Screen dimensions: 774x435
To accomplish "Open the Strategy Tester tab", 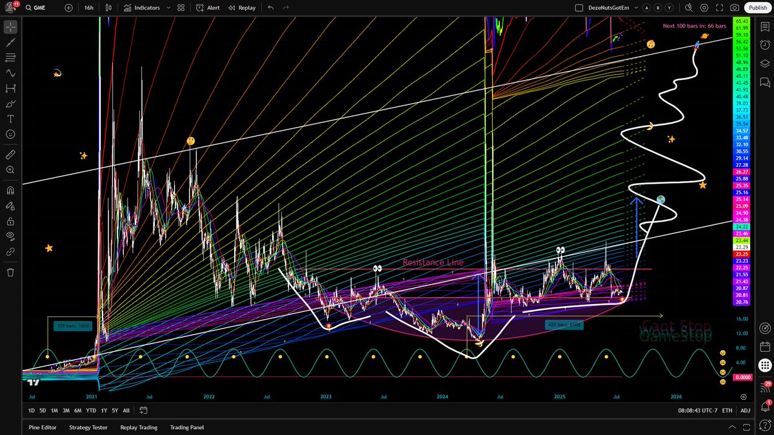I will pos(88,427).
